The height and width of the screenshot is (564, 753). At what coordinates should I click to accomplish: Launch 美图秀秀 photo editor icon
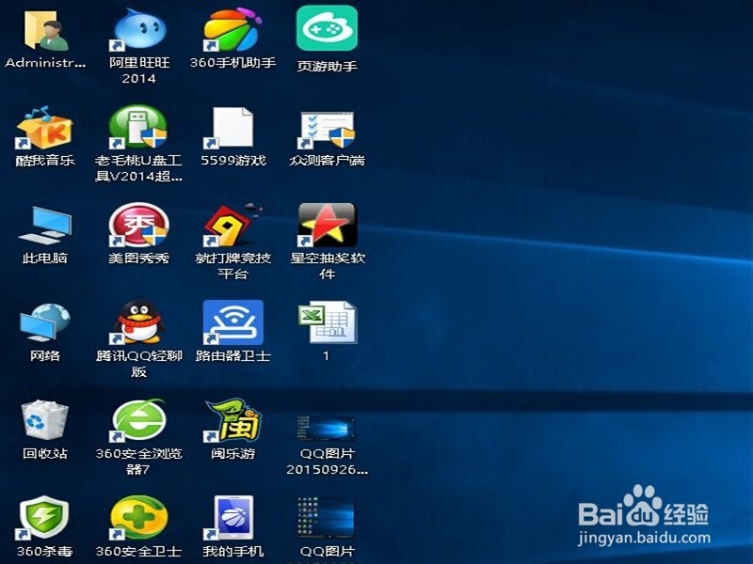[x=138, y=225]
